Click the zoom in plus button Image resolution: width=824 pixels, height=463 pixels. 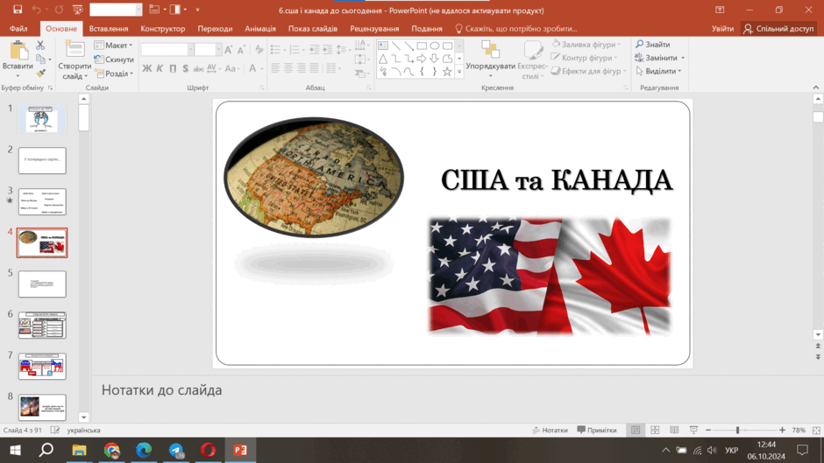pyautogui.click(x=782, y=430)
